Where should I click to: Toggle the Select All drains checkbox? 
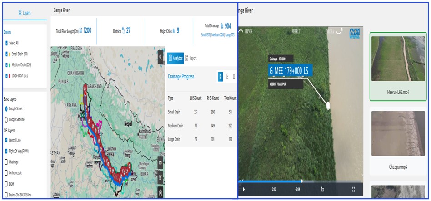tap(6, 43)
